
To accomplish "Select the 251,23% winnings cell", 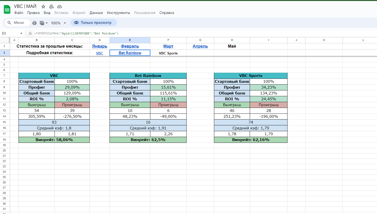I will [232, 116].
